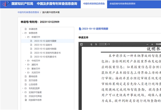Click the folder icon next to 申请文件
This screenshot has width=161, height=110.
(x=28, y=37)
